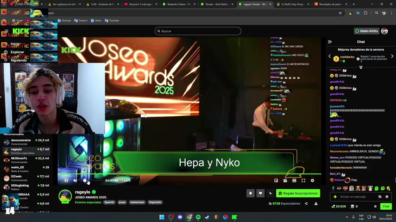Open the clip creation icon

coord(285,180)
